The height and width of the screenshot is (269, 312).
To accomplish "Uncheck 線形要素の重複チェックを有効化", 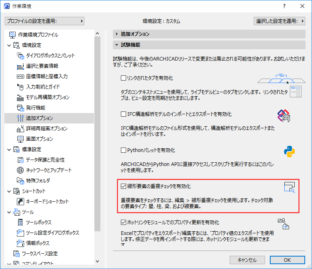I will click(x=123, y=186).
